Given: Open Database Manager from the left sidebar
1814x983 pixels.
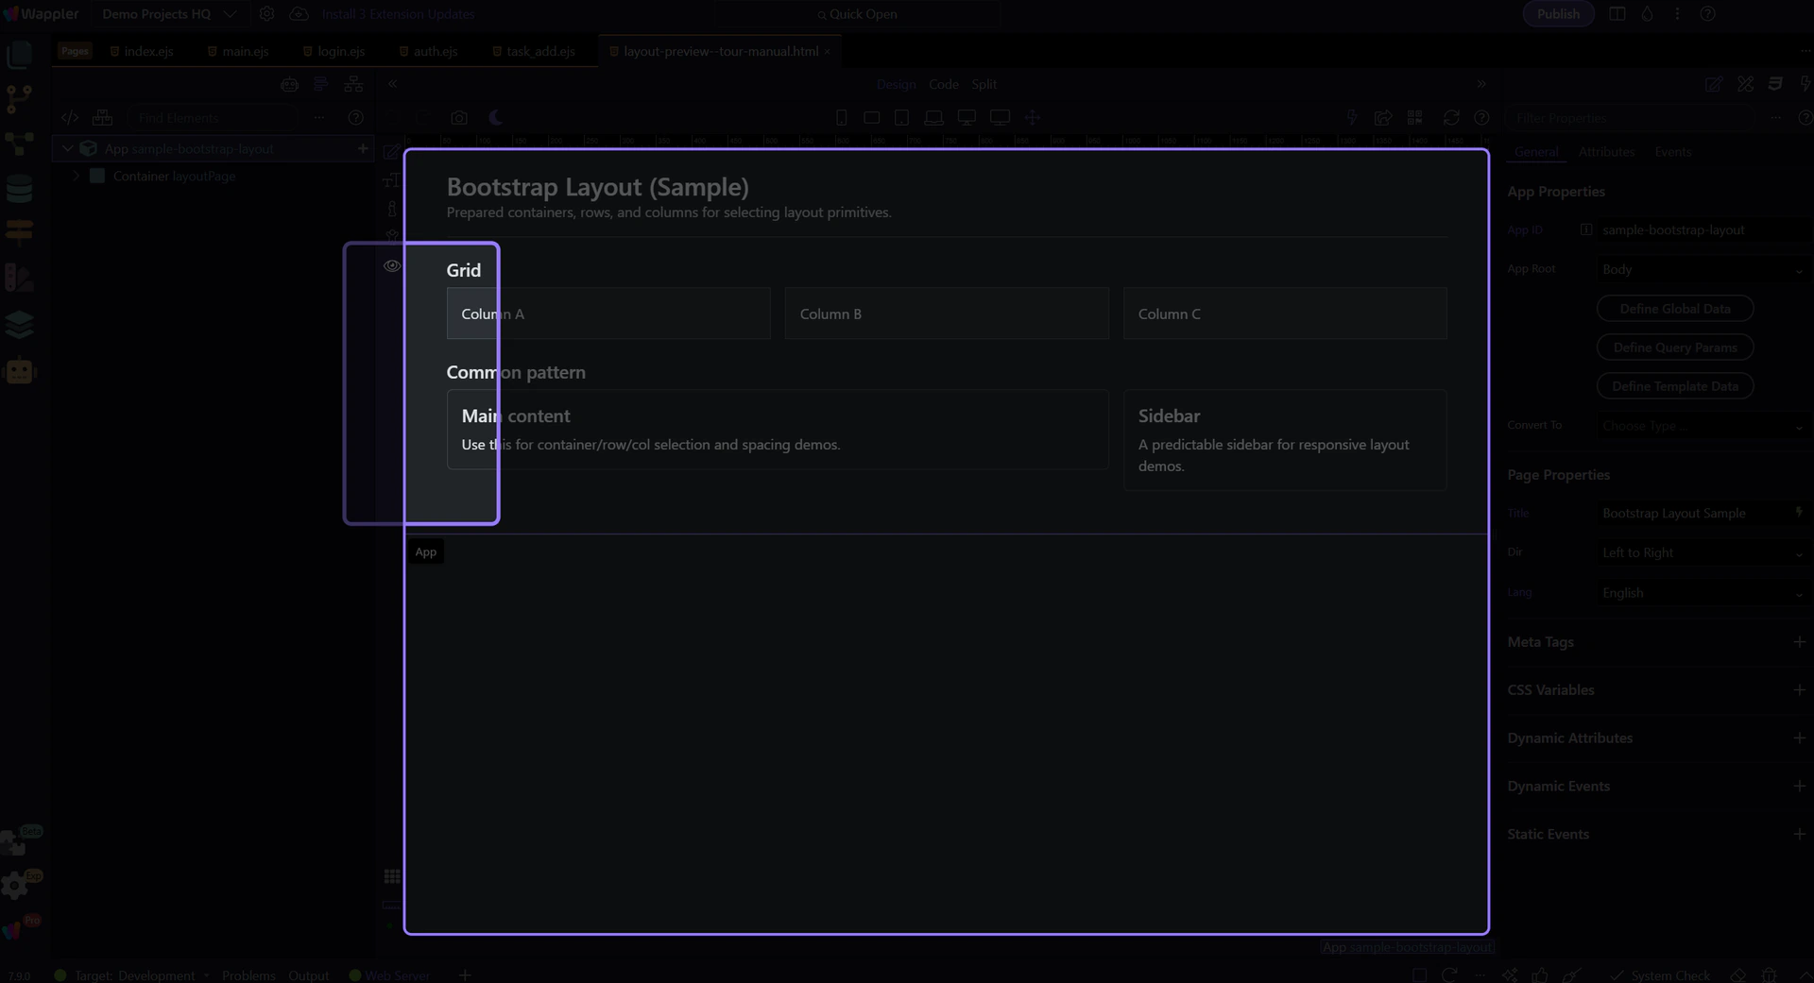Looking at the screenshot, I should click(x=19, y=189).
